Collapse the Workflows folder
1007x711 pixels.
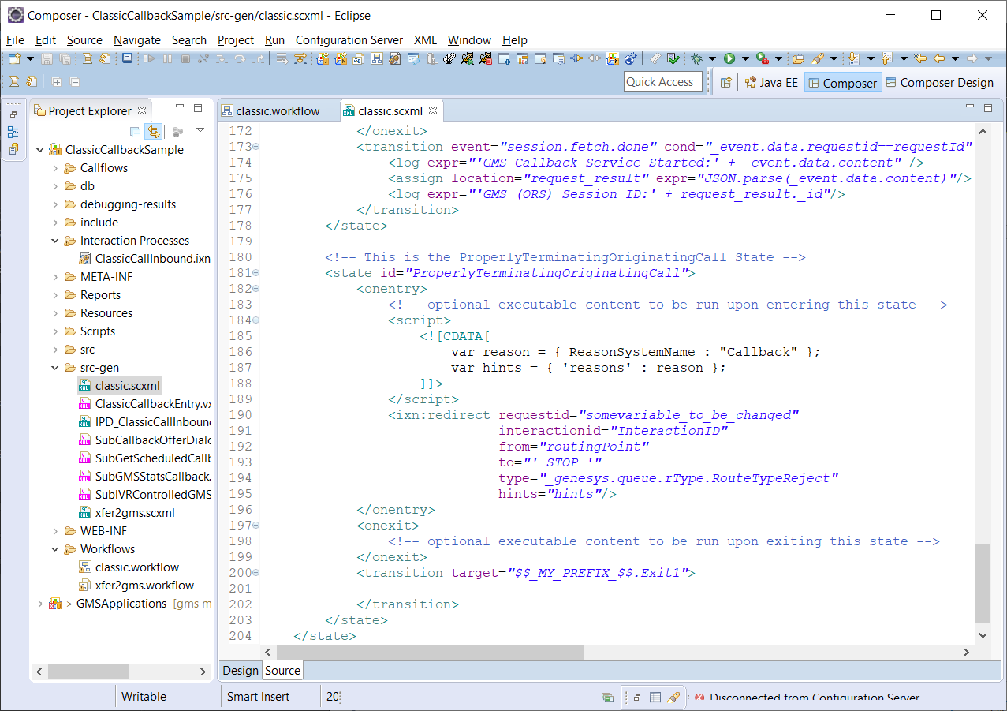[55, 549]
